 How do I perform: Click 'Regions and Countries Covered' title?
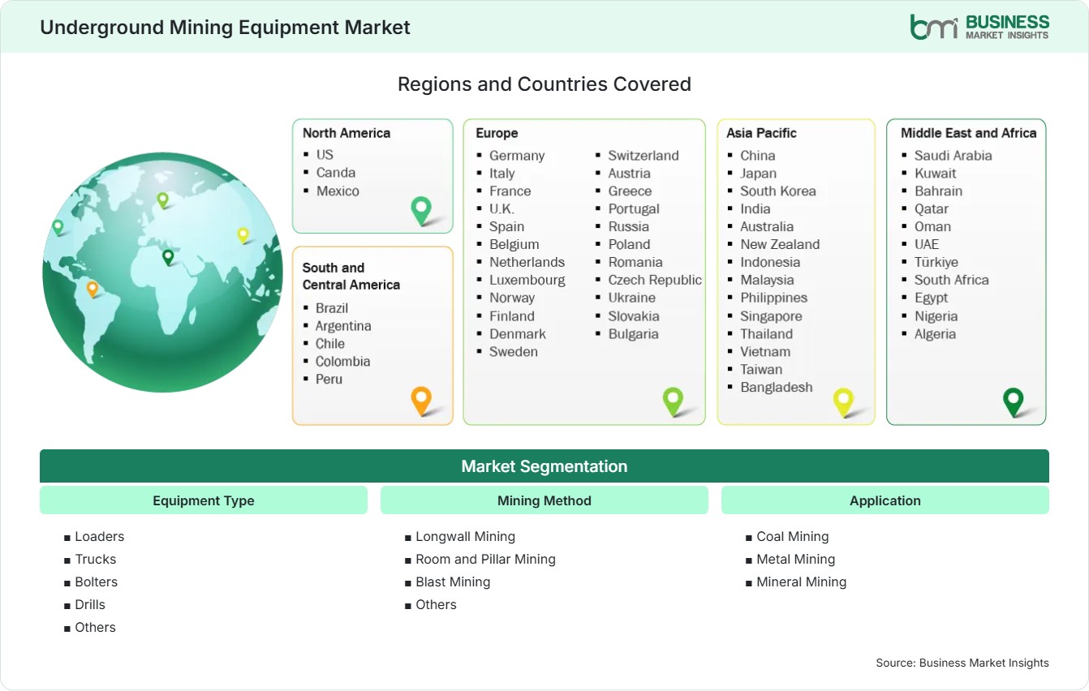click(544, 84)
